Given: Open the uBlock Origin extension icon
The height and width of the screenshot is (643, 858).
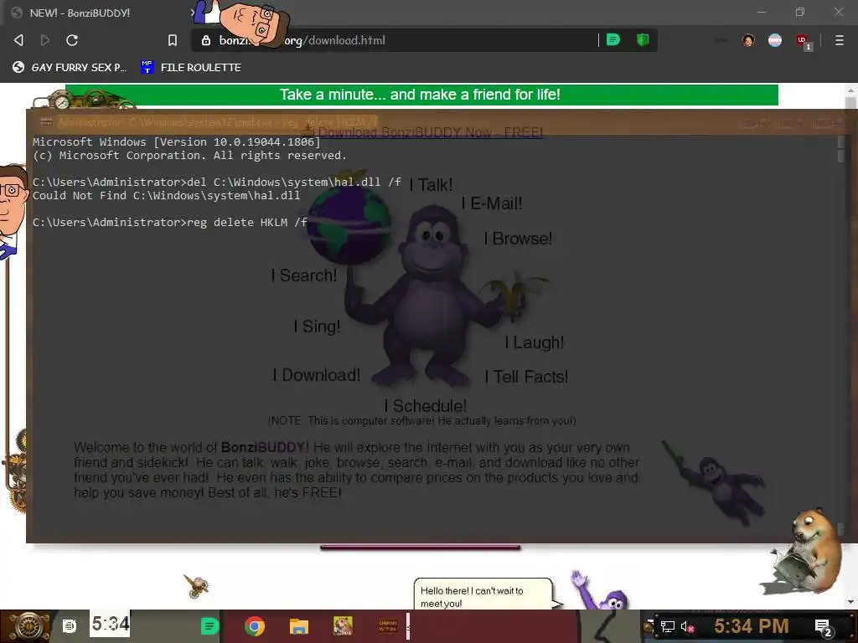Looking at the screenshot, I should [x=803, y=41].
